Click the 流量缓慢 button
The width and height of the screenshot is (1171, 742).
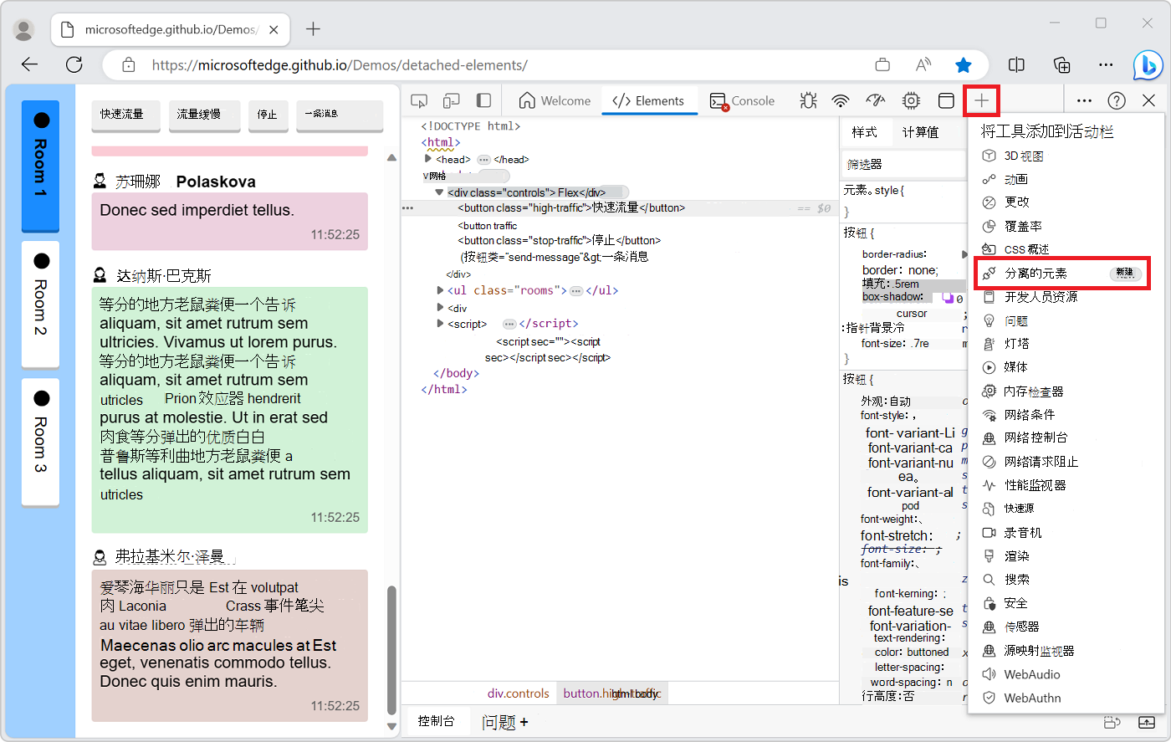point(204,115)
